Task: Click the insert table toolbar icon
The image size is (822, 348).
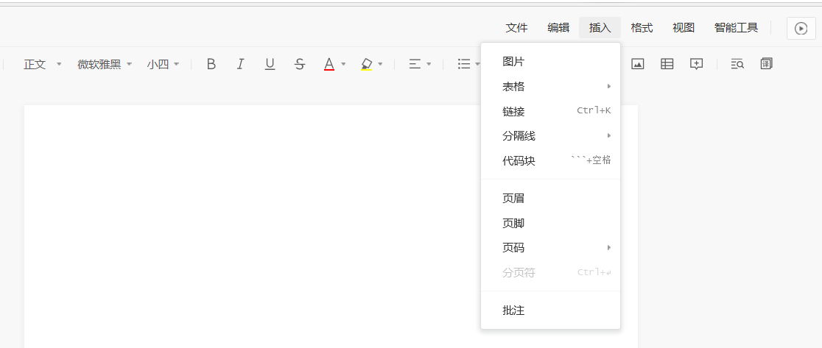Action: point(667,64)
